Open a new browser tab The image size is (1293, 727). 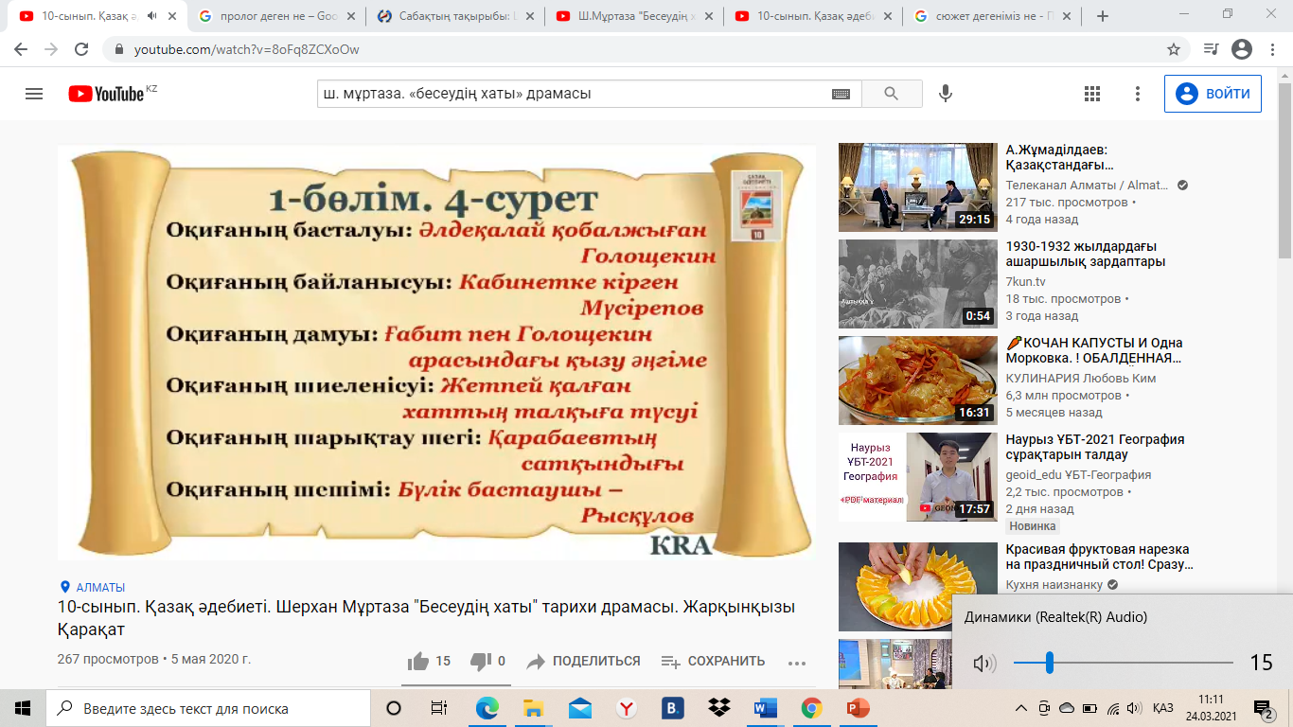(1102, 16)
